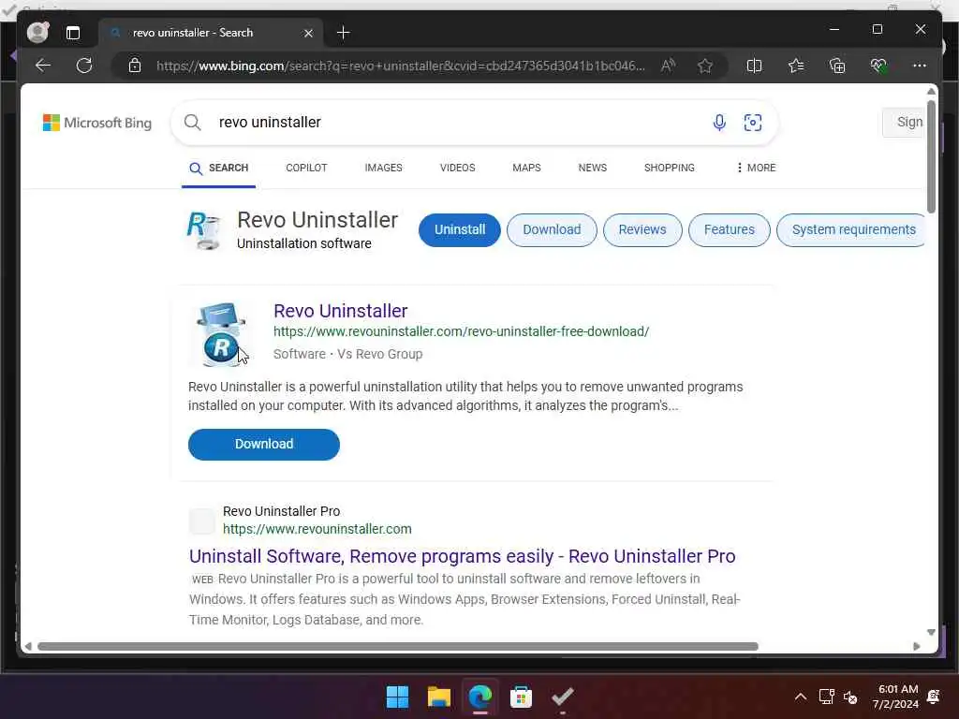Open the revo-uninstaller-free-download URL link
This screenshot has width=959, height=719.
coord(461,331)
